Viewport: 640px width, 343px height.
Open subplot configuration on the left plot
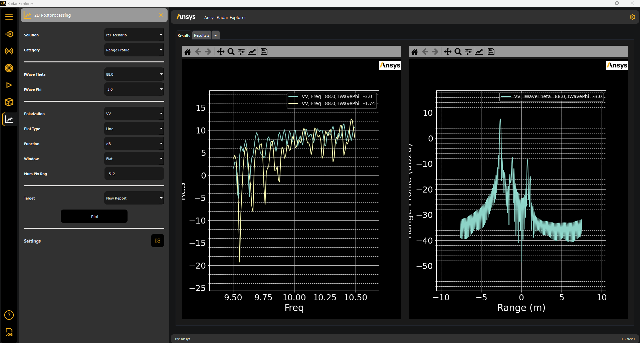pyautogui.click(x=241, y=52)
